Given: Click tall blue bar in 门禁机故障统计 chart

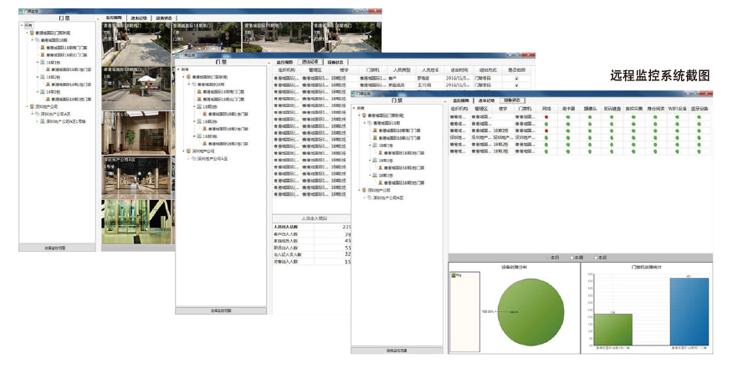Looking at the screenshot, I should pyautogui.click(x=689, y=311).
